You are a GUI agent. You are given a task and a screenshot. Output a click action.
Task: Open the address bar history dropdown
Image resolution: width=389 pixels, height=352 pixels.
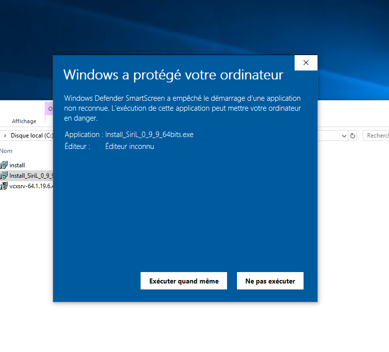(344, 136)
